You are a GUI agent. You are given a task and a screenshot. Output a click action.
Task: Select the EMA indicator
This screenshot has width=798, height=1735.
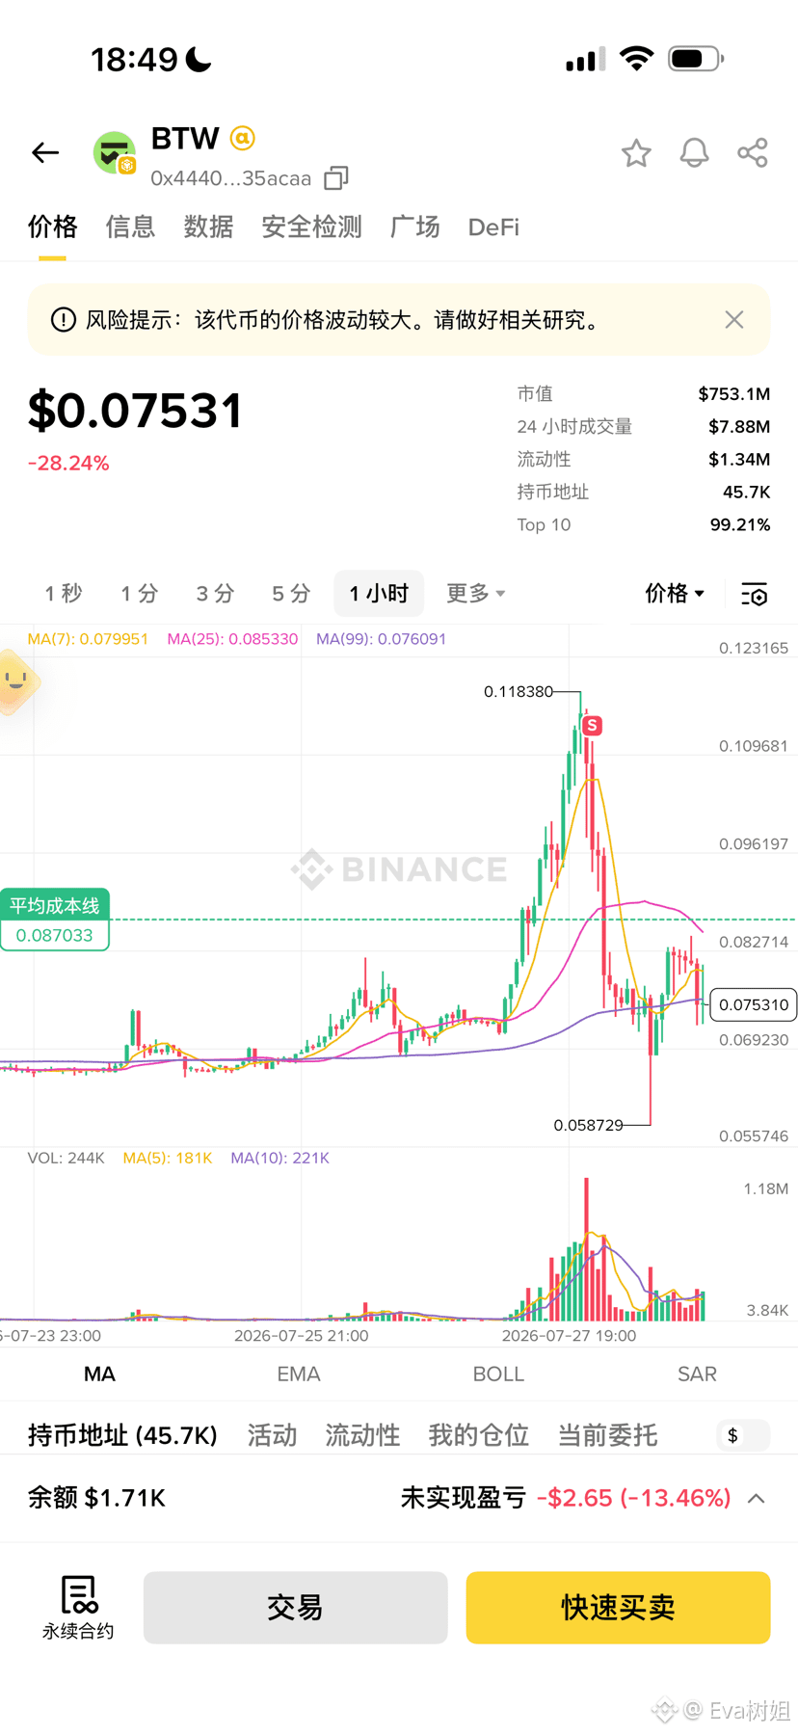coord(299,1375)
